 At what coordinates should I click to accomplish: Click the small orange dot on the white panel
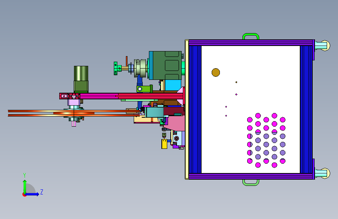(236, 82)
